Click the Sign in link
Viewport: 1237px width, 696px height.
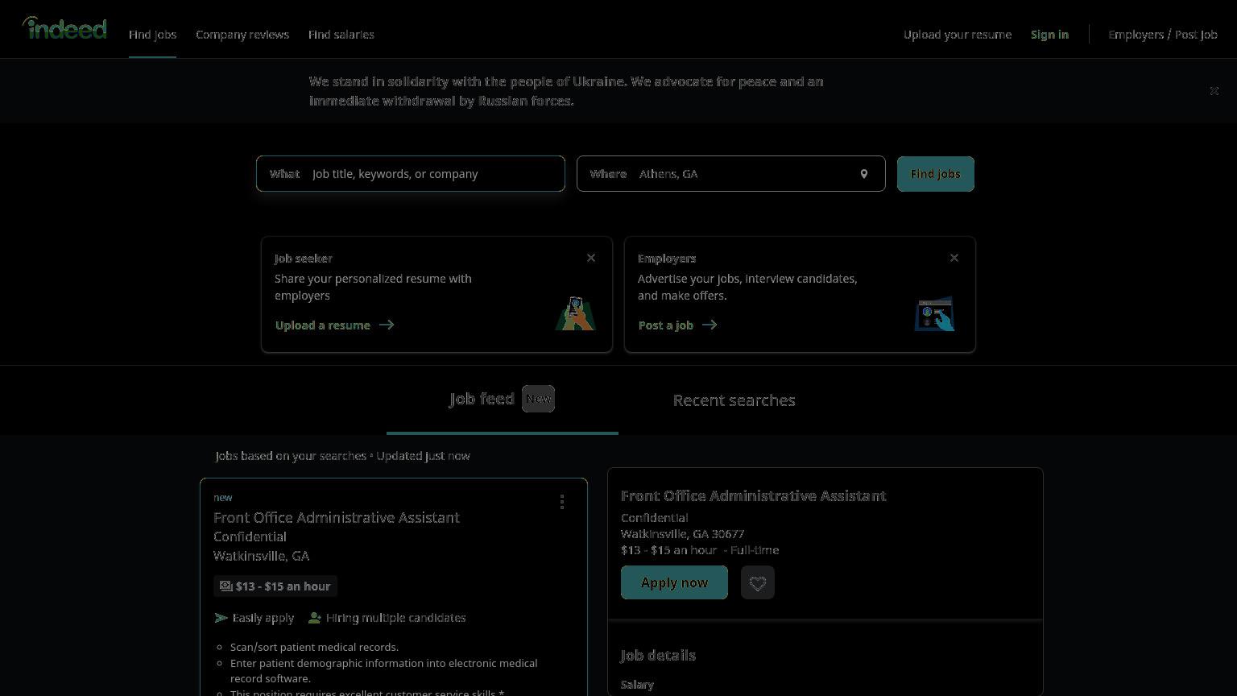[x=1049, y=35]
